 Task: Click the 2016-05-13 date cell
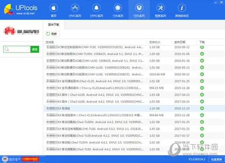[182, 67]
